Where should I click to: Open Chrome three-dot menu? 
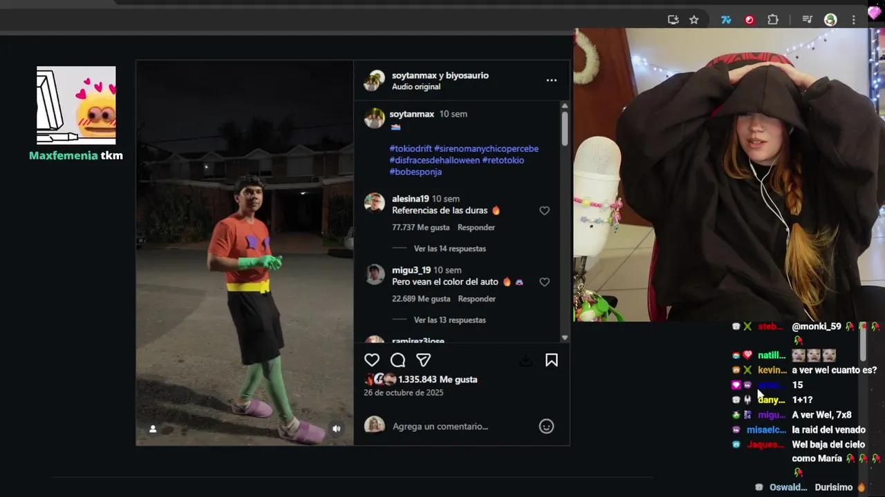coord(854,20)
